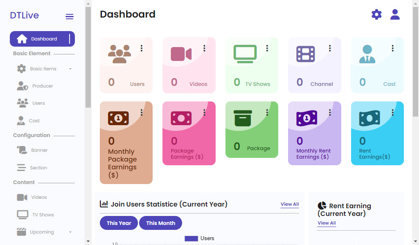Select Producer in the sidebar
This screenshot has width=419, height=245.
coord(35,86)
